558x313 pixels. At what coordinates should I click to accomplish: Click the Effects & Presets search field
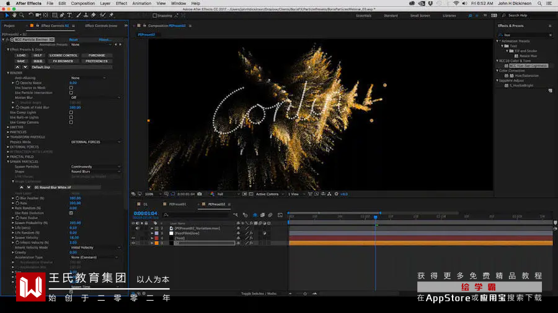coord(525,35)
